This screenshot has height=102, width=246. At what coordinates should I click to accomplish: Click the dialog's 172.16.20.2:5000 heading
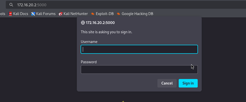coord(100,23)
